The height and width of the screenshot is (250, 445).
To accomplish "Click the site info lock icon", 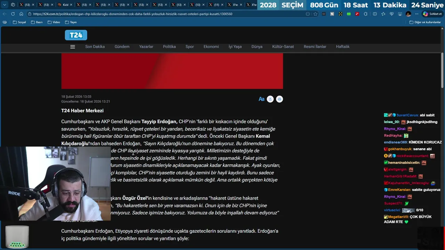I will [30, 14].
